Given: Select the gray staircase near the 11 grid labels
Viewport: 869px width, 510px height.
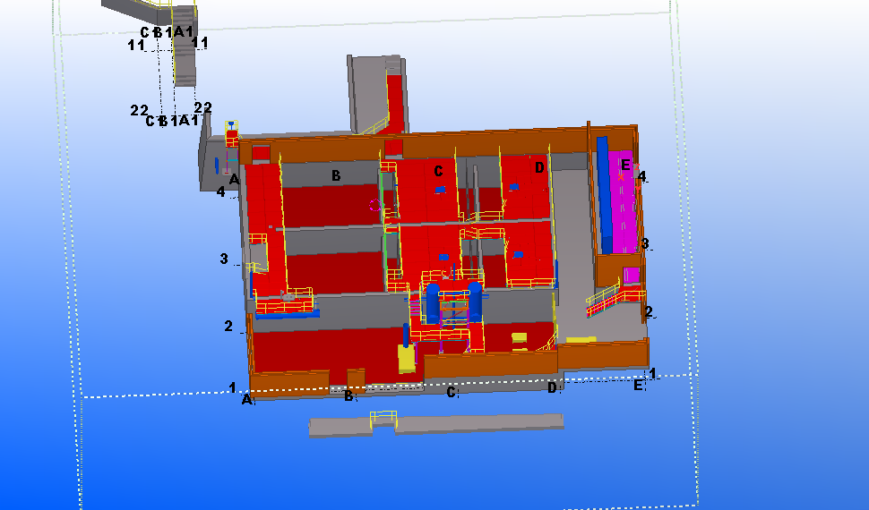Looking at the screenshot, I should click(185, 46).
